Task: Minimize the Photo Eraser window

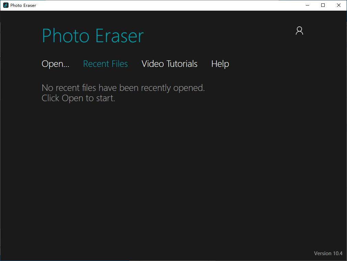Action: (307, 5)
